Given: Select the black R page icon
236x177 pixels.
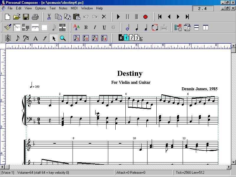Looking at the screenshot, I should pos(121,38).
